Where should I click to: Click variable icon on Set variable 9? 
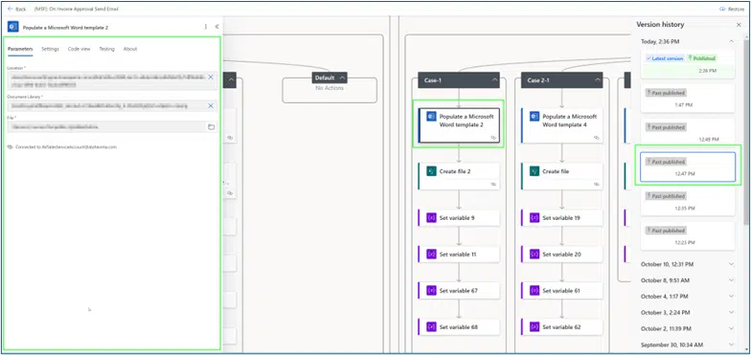pos(431,218)
